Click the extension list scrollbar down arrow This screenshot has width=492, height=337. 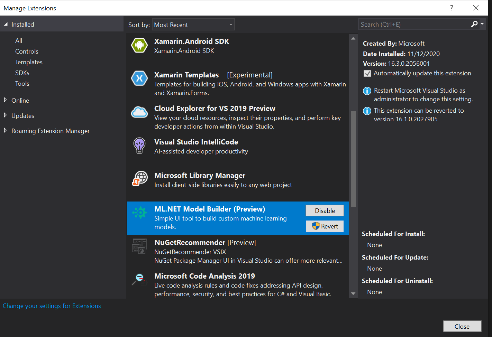click(x=353, y=293)
